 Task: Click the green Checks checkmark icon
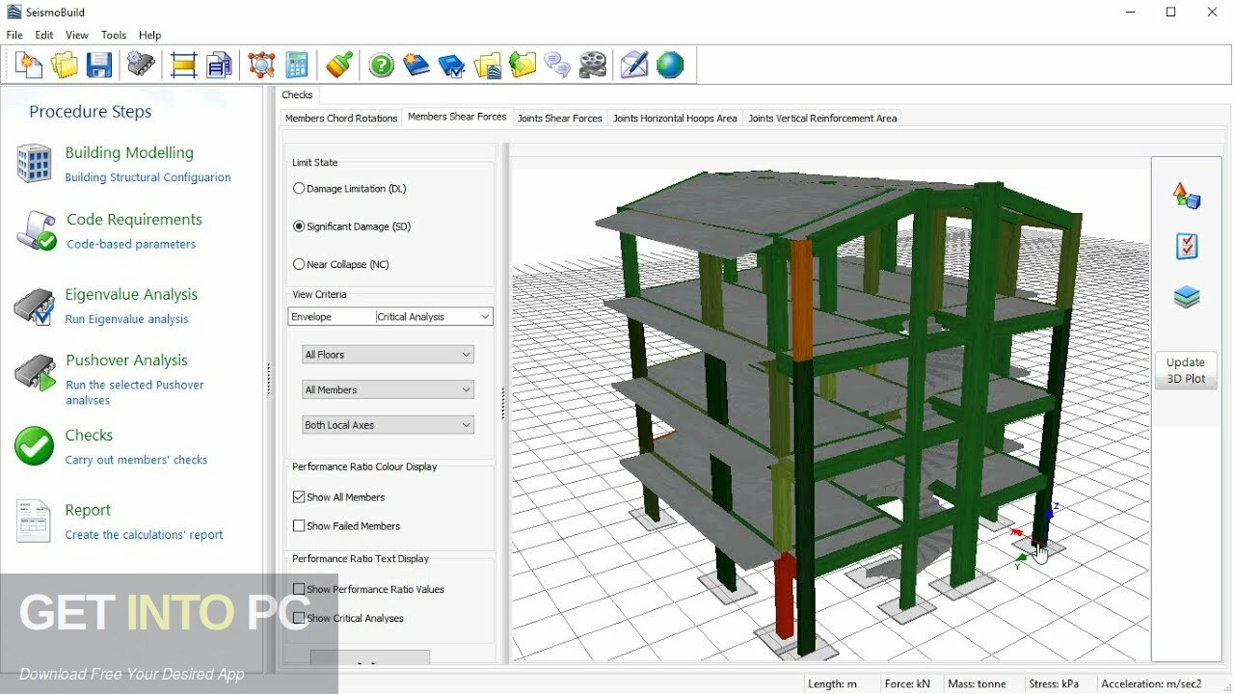click(35, 446)
